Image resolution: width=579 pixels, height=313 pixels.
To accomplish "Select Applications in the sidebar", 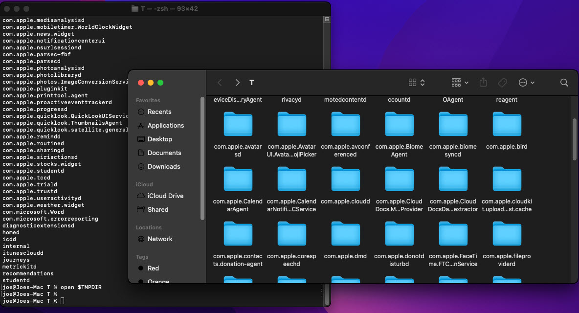I will pos(165,125).
